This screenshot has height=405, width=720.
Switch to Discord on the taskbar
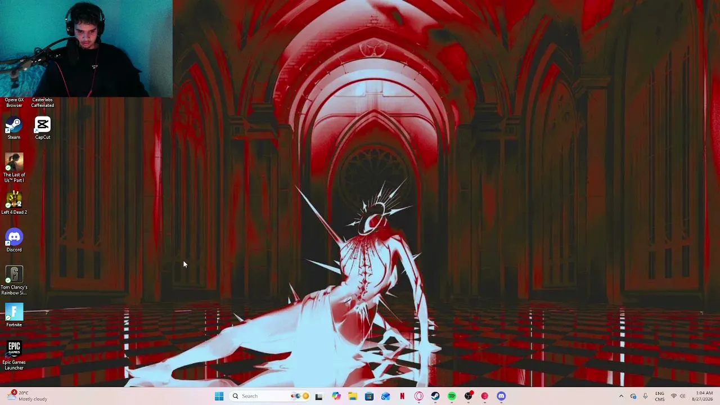tap(501, 396)
